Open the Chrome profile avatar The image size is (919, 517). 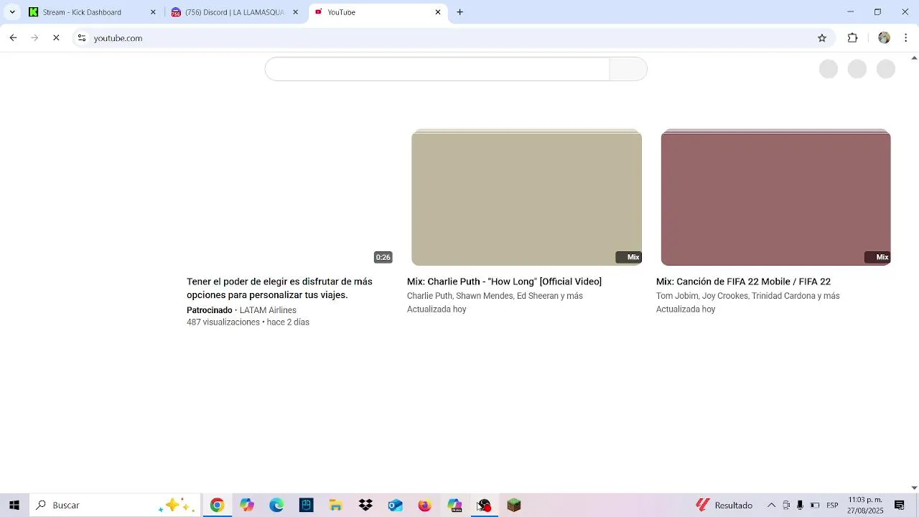coord(884,38)
